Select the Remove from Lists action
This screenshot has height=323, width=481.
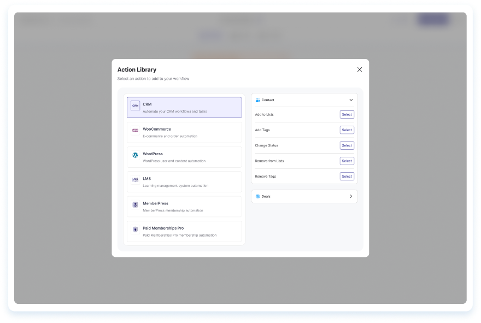coord(347,161)
